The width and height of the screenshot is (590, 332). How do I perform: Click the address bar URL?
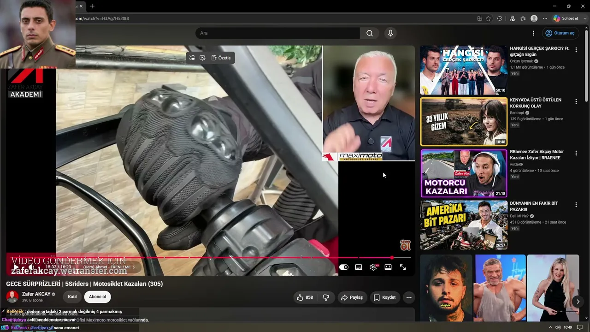[102, 18]
